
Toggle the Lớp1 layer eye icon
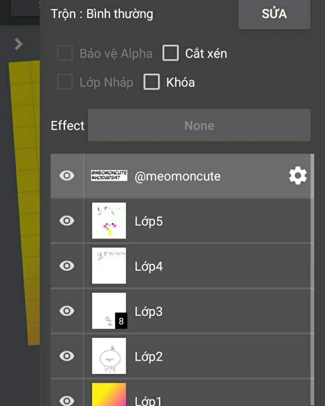67,400
